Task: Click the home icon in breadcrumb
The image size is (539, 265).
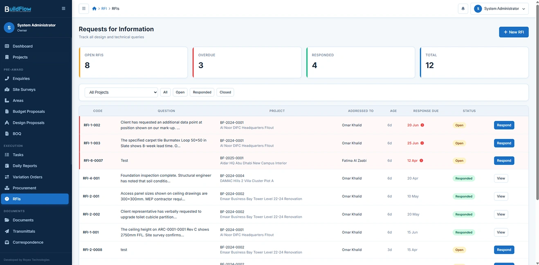Action: pos(94,9)
